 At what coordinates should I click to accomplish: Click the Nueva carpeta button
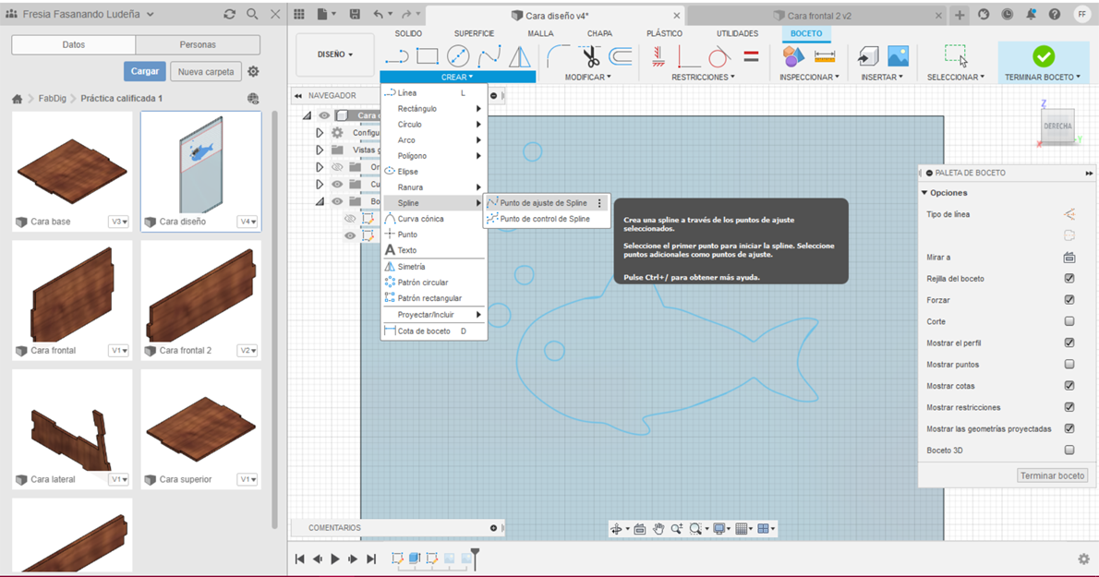click(207, 71)
